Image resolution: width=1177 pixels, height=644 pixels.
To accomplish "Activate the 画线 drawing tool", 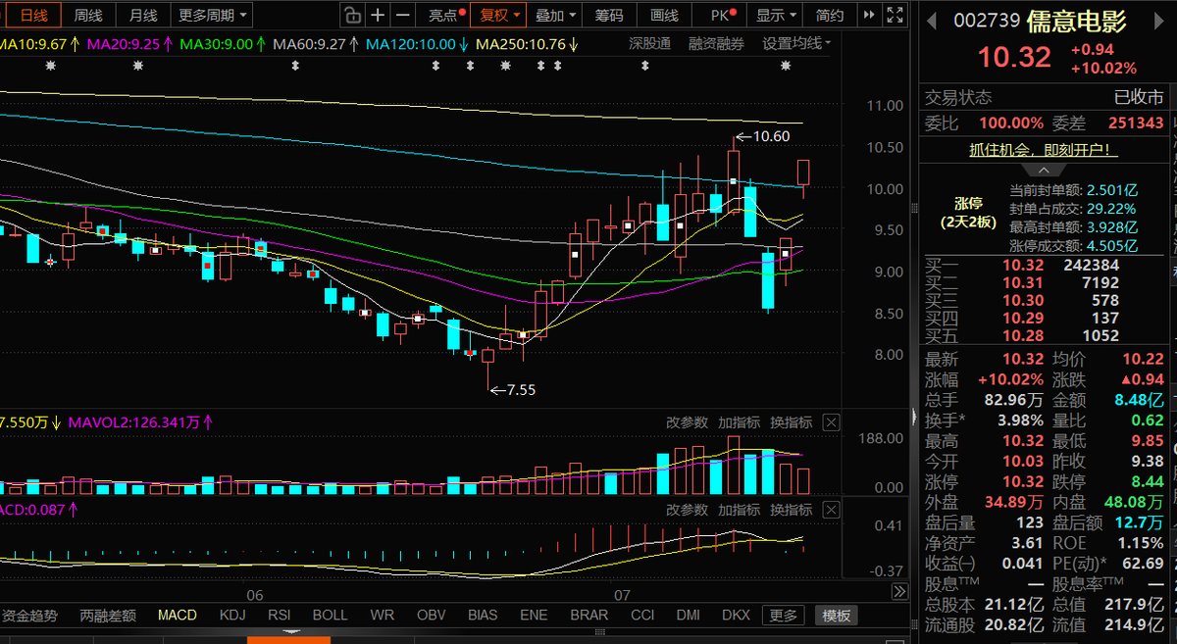I will coord(664,15).
